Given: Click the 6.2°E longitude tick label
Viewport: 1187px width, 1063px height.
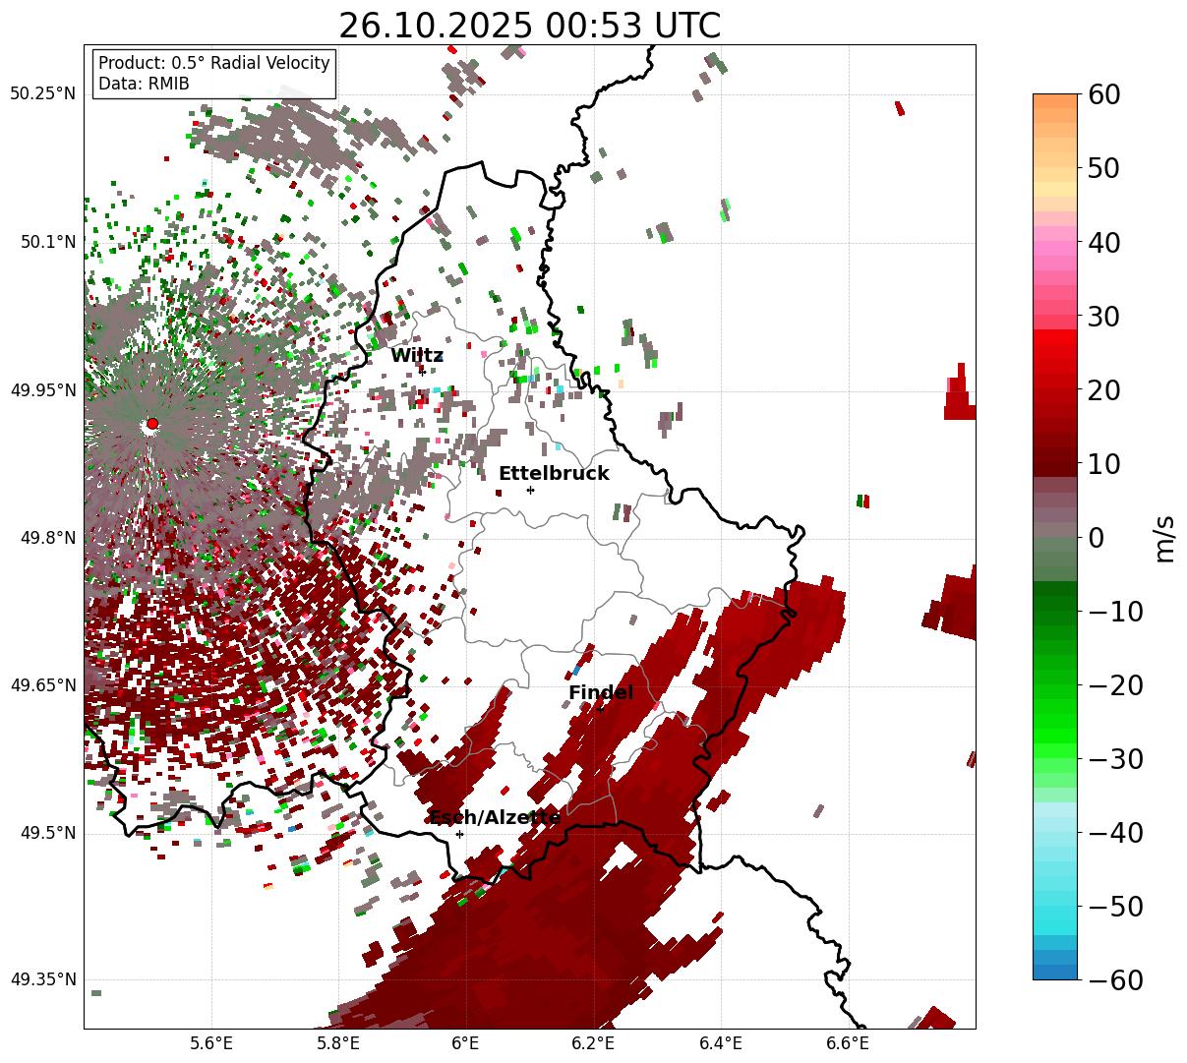Looking at the screenshot, I should (593, 1043).
